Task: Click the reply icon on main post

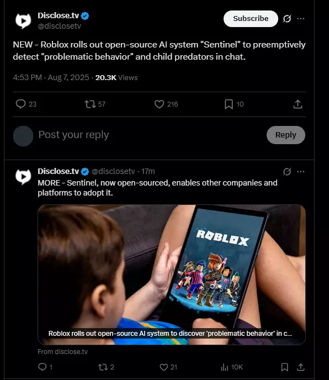Action: point(20,104)
